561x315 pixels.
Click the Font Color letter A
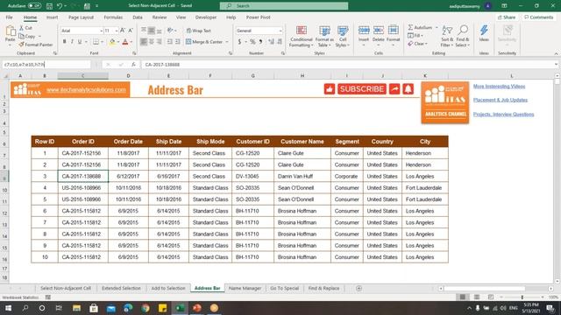125,42
